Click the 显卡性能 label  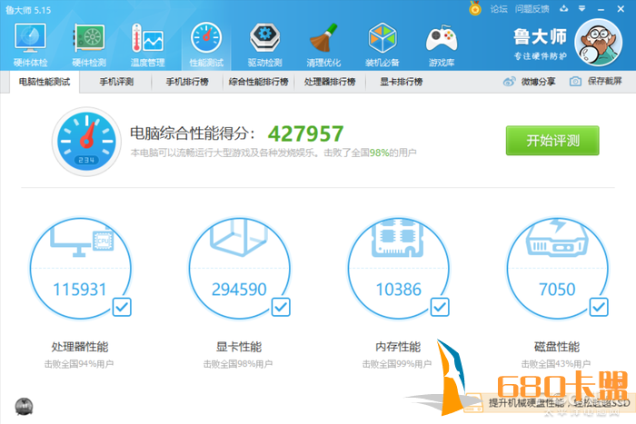coord(239,347)
